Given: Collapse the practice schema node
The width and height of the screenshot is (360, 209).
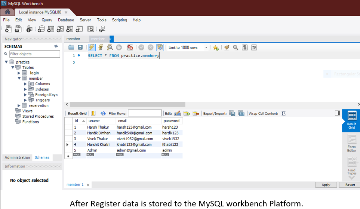Looking at the screenshot, I should 6,62.
